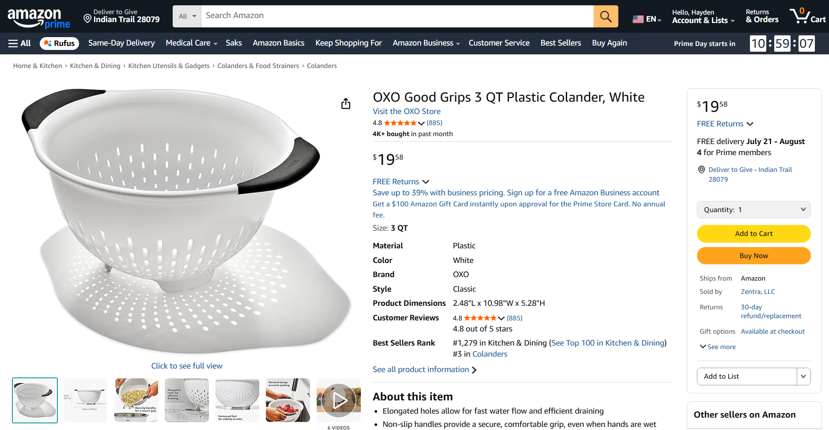Click into the Search Amazon field
Viewport: 829px width, 430px height.
tap(397, 16)
